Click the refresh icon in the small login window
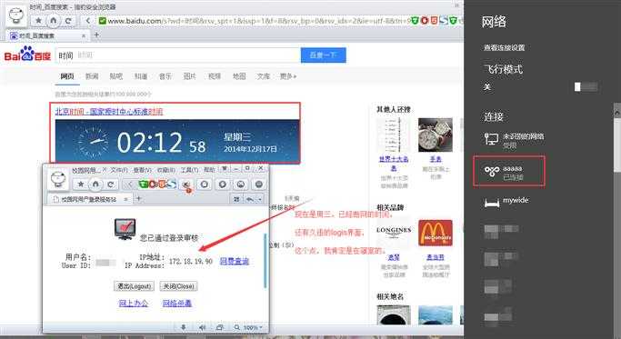Screen dimensions: 621x339 [111, 184]
